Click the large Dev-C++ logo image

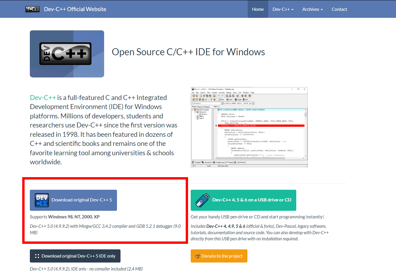pos(67,54)
